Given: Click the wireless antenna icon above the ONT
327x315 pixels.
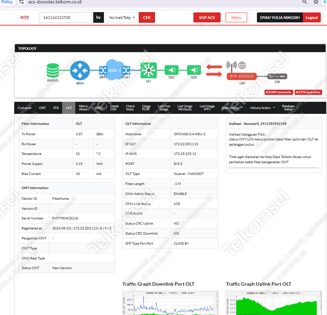Looking at the screenshot, I should 231,66.
